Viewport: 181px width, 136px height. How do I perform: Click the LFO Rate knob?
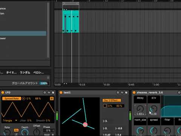7,133
